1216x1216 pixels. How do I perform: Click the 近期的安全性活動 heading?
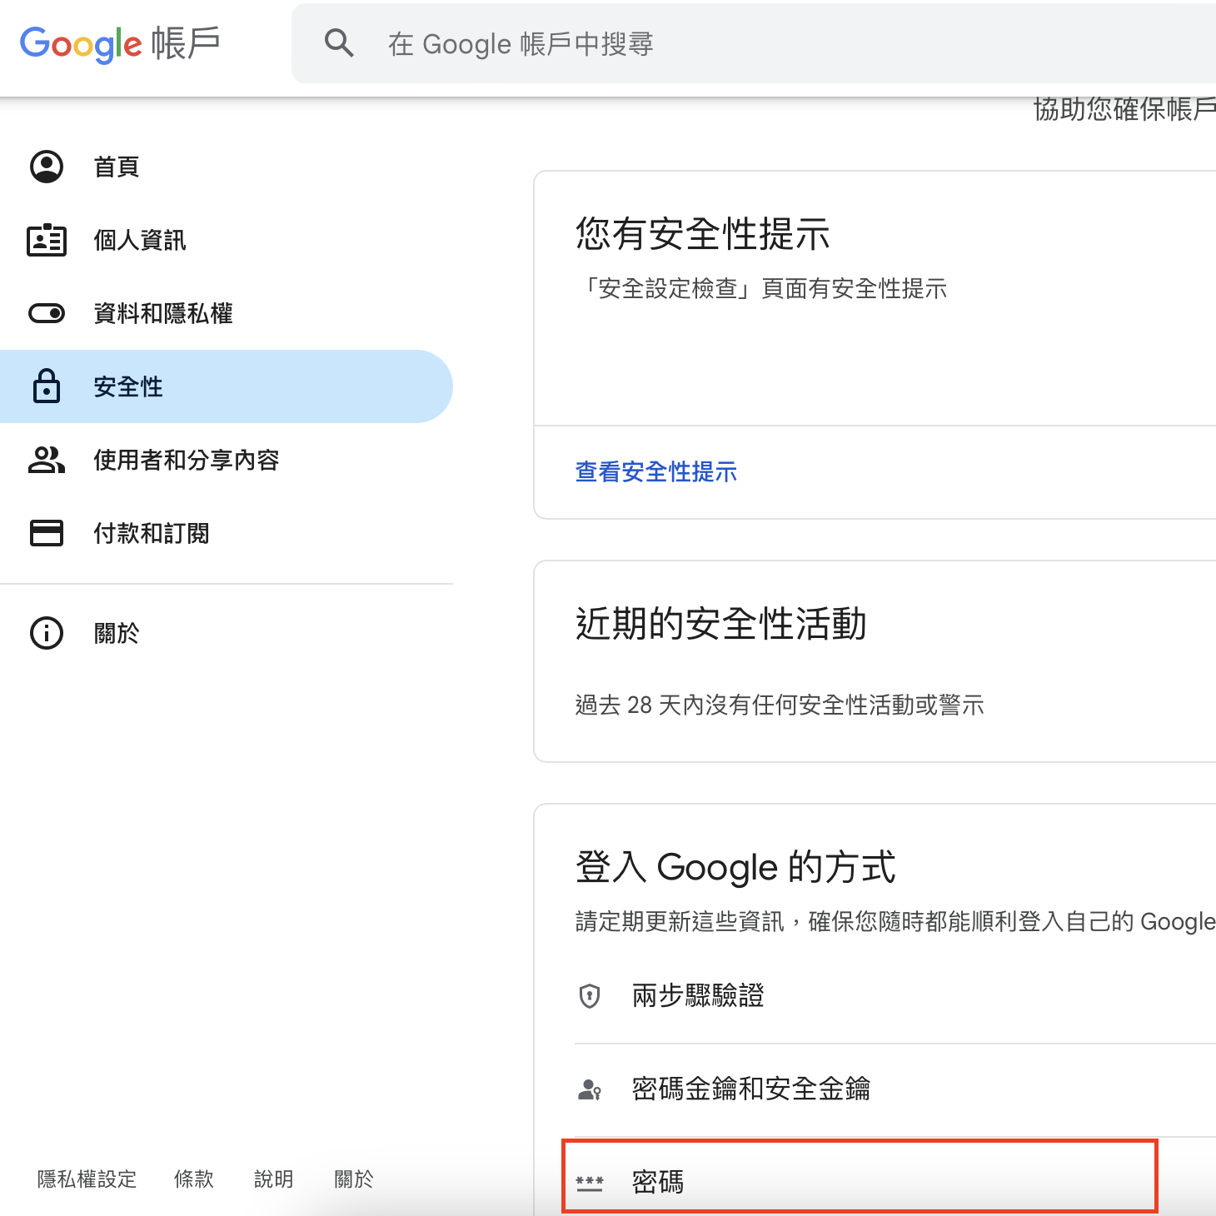coord(721,624)
